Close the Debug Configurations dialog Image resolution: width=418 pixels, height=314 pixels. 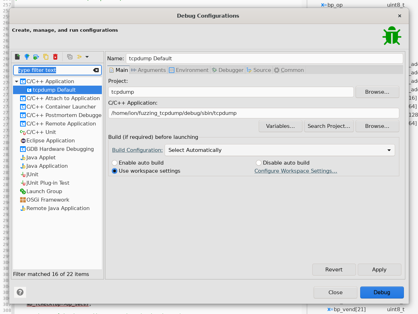pos(399,16)
